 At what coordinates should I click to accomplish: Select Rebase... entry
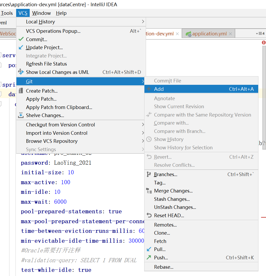[201, 267]
